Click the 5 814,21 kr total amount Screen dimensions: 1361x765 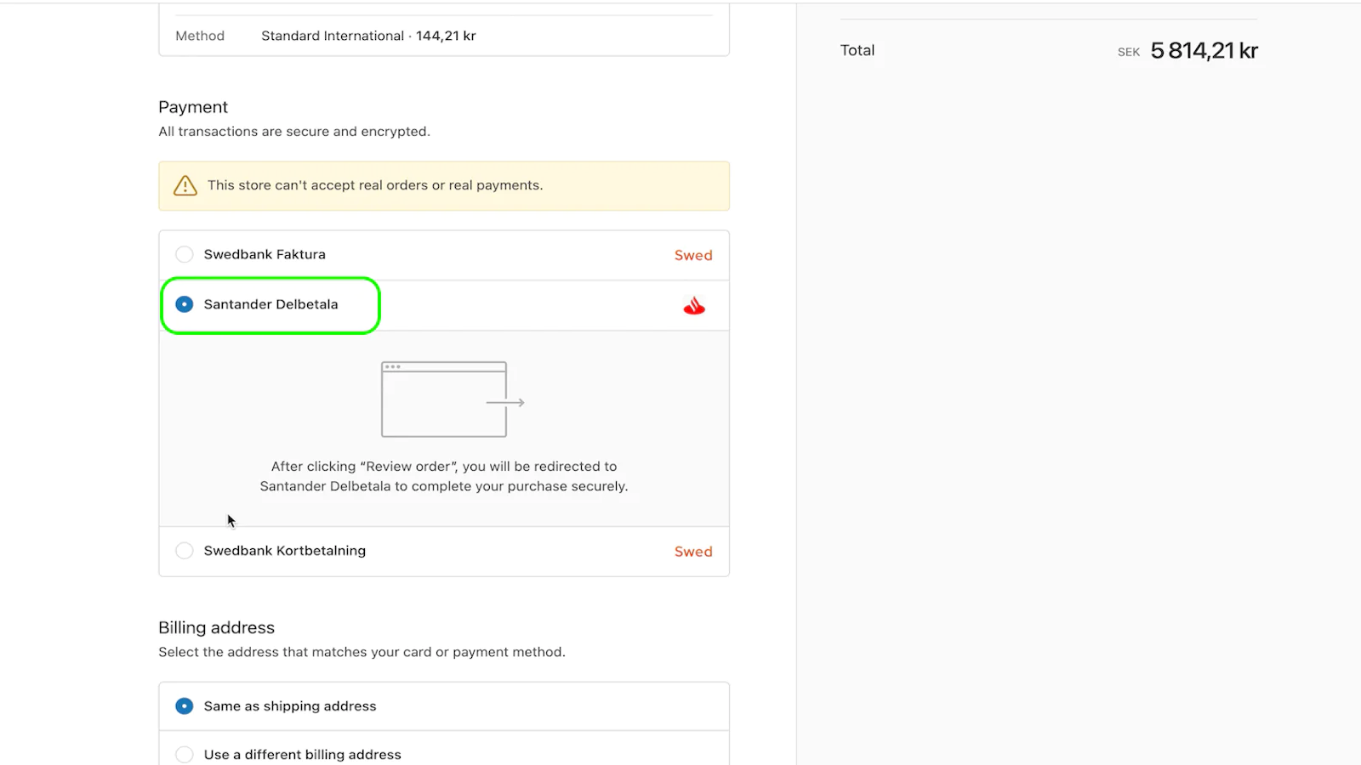pyautogui.click(x=1204, y=51)
